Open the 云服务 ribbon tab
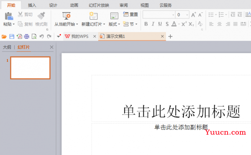This screenshot has width=251, height=155. pos(166,5)
